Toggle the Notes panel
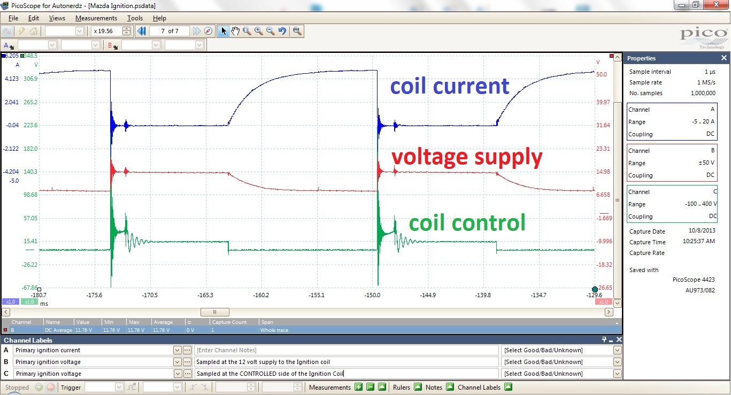Image resolution: width=731 pixels, height=395 pixels. pos(450,387)
